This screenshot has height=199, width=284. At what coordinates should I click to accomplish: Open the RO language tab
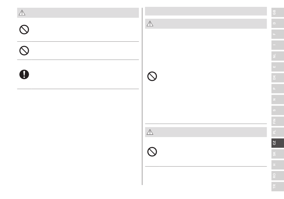(278, 176)
